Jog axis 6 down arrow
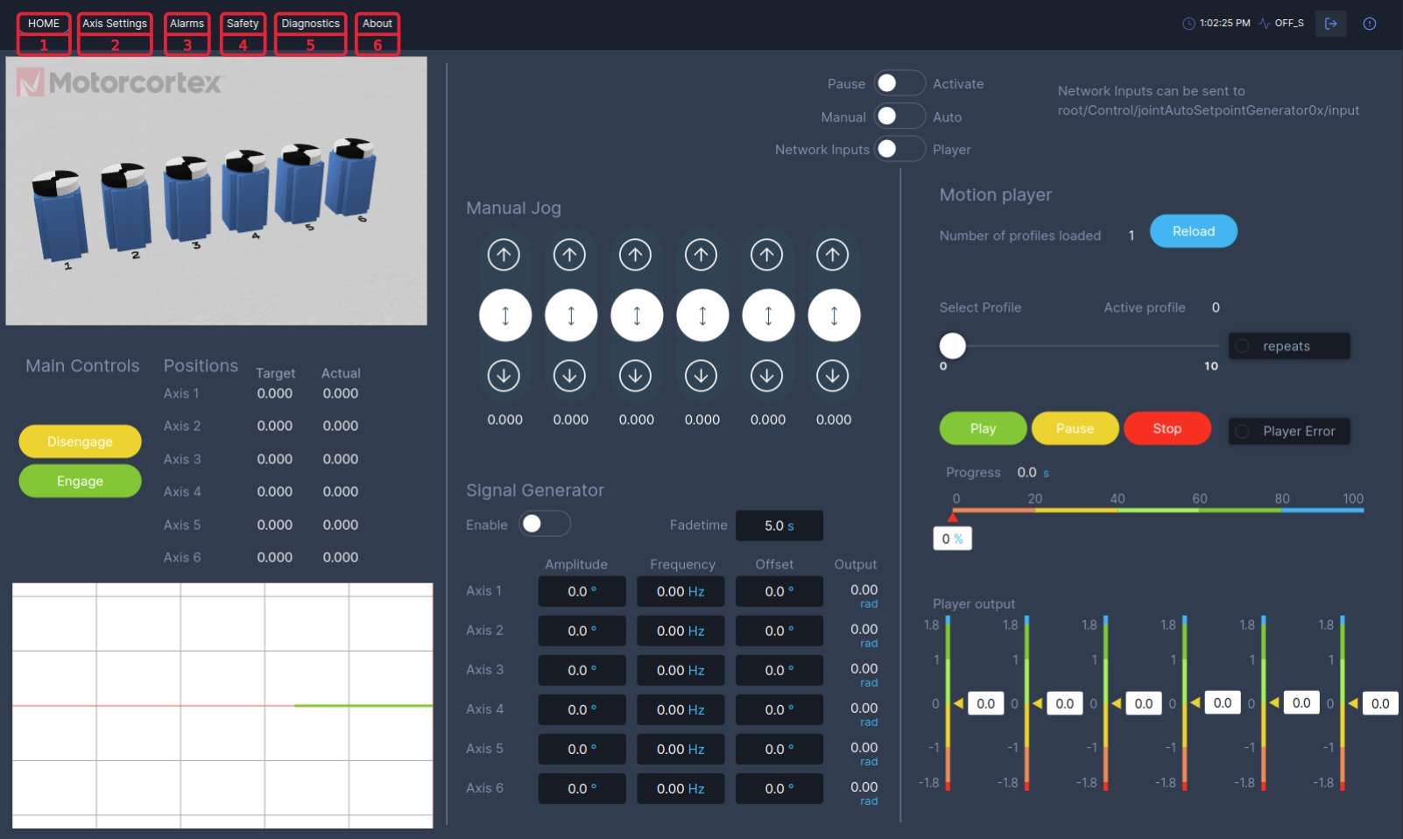The height and width of the screenshot is (839, 1403). [832, 376]
